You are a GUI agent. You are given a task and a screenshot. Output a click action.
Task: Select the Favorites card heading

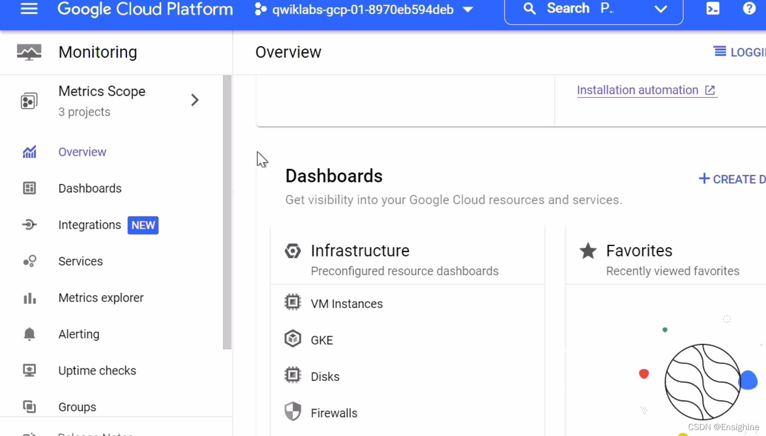[x=639, y=251]
